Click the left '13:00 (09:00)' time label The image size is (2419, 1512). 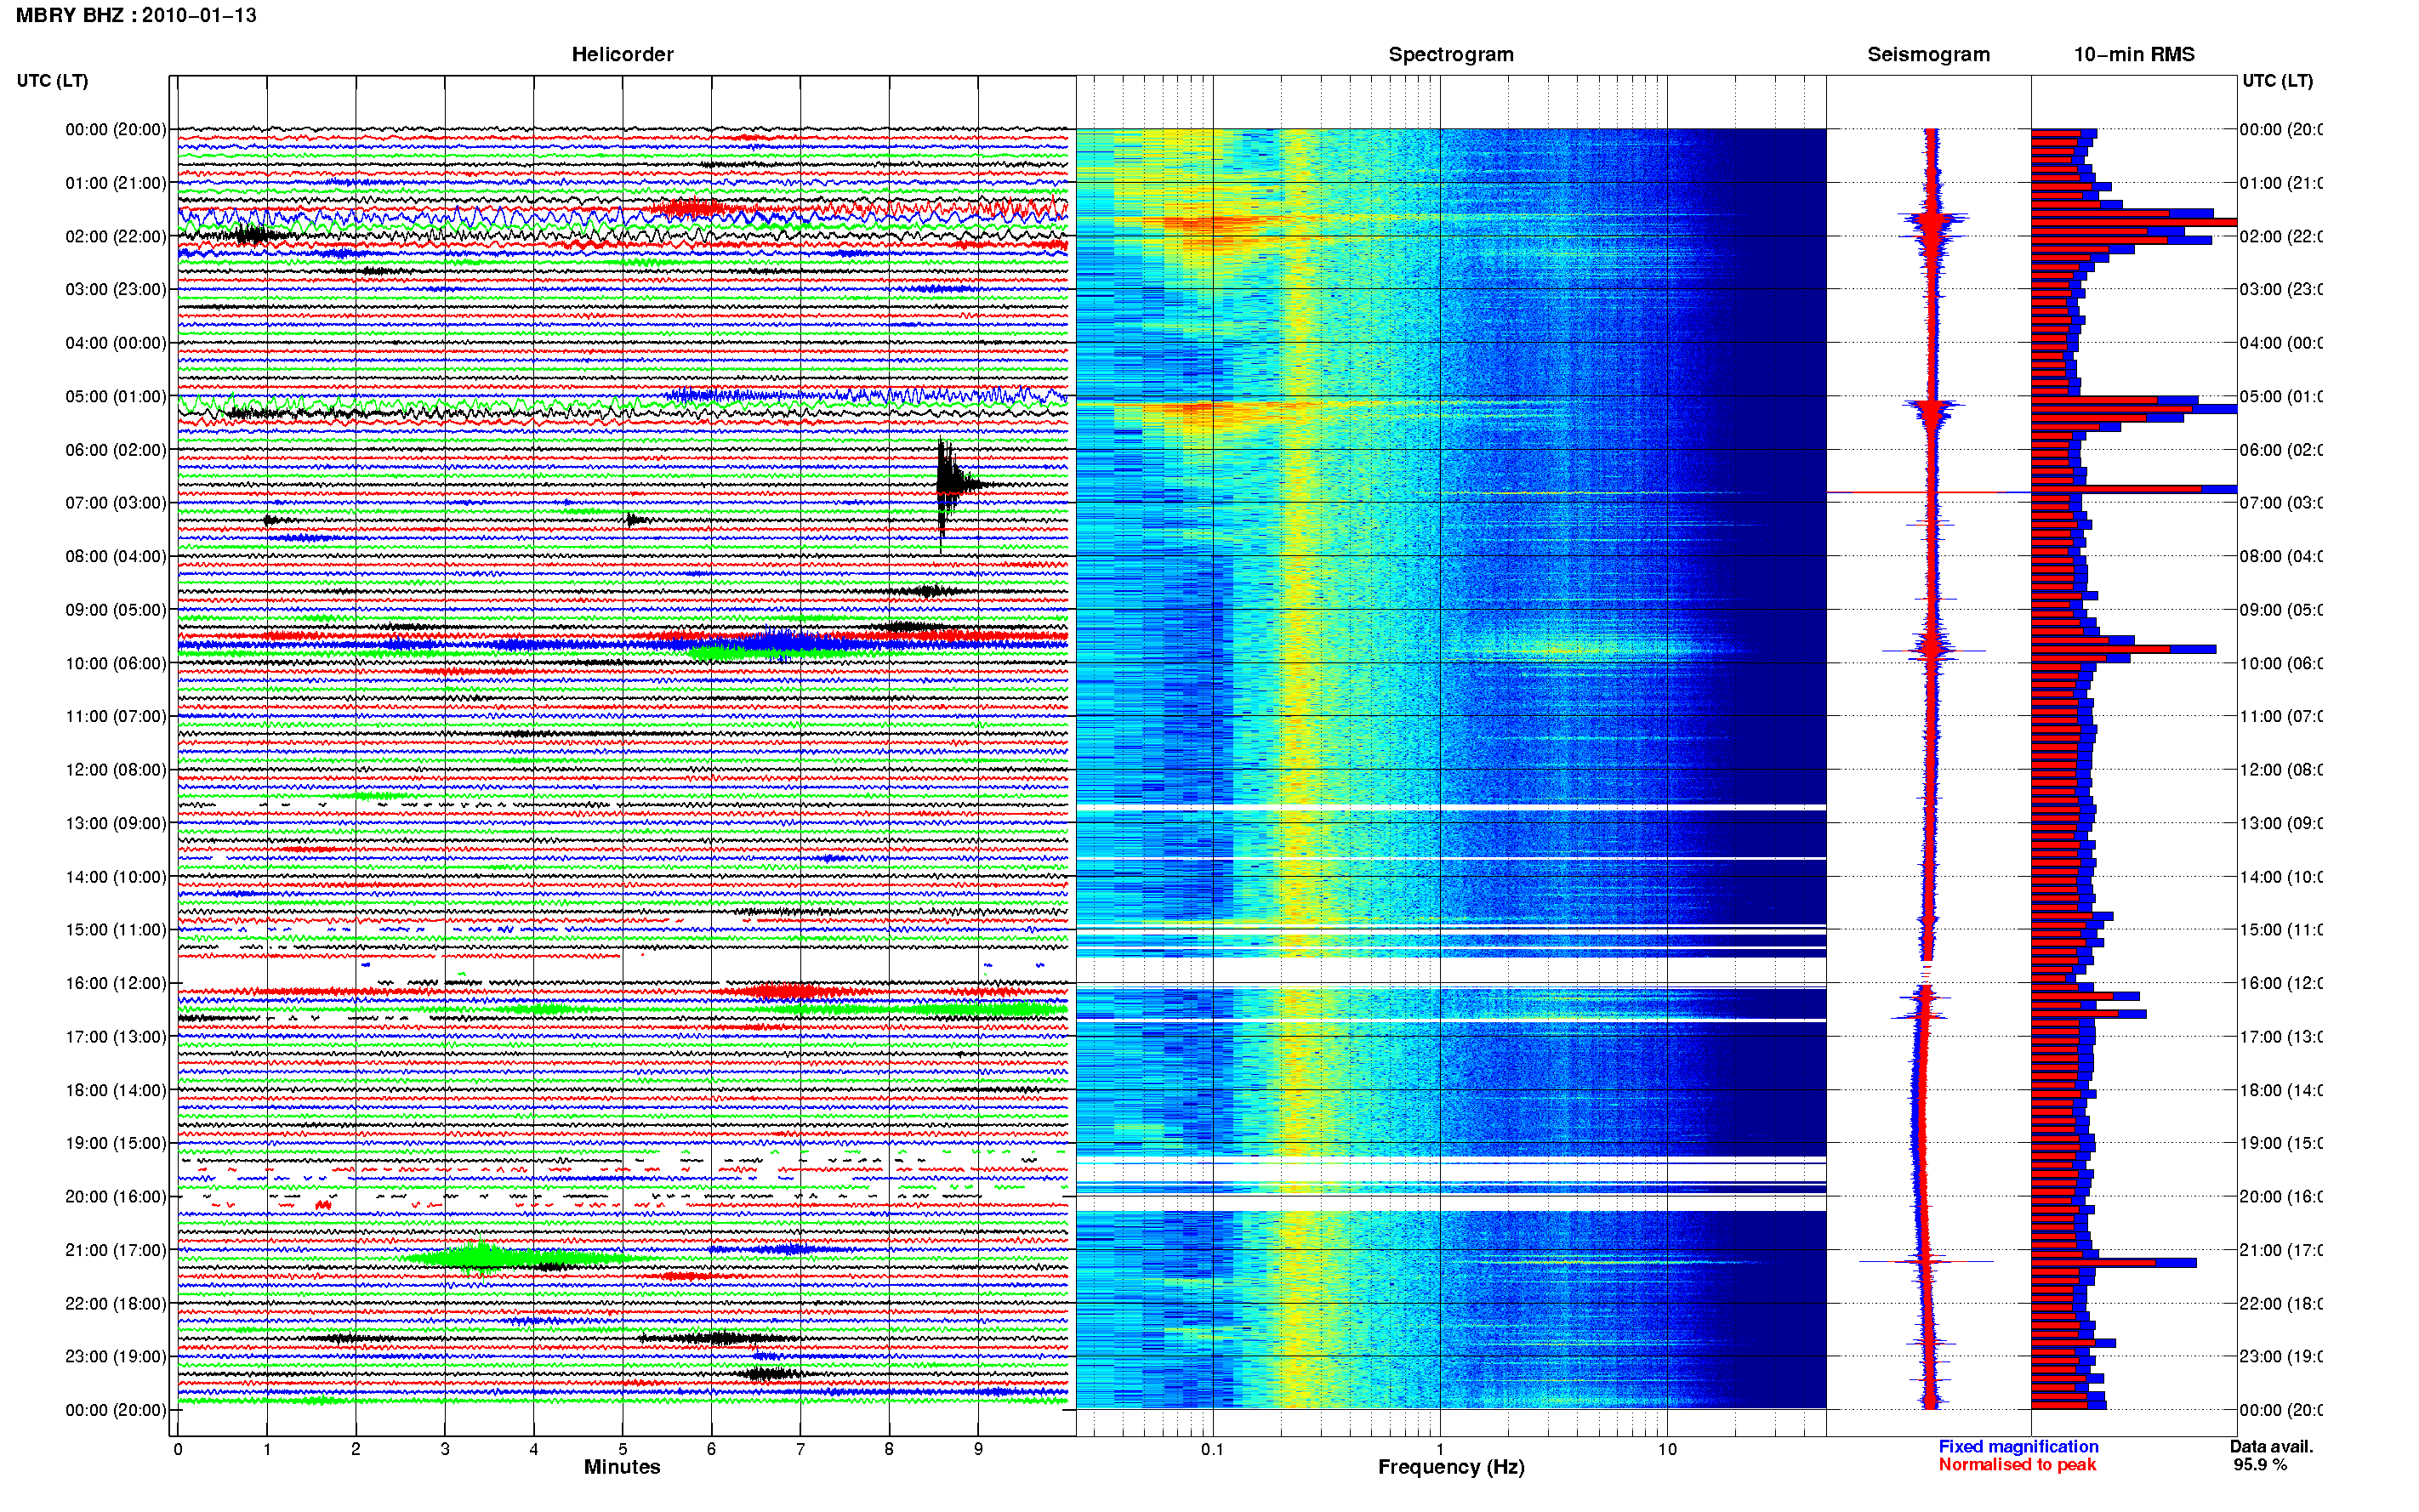pyautogui.click(x=115, y=823)
